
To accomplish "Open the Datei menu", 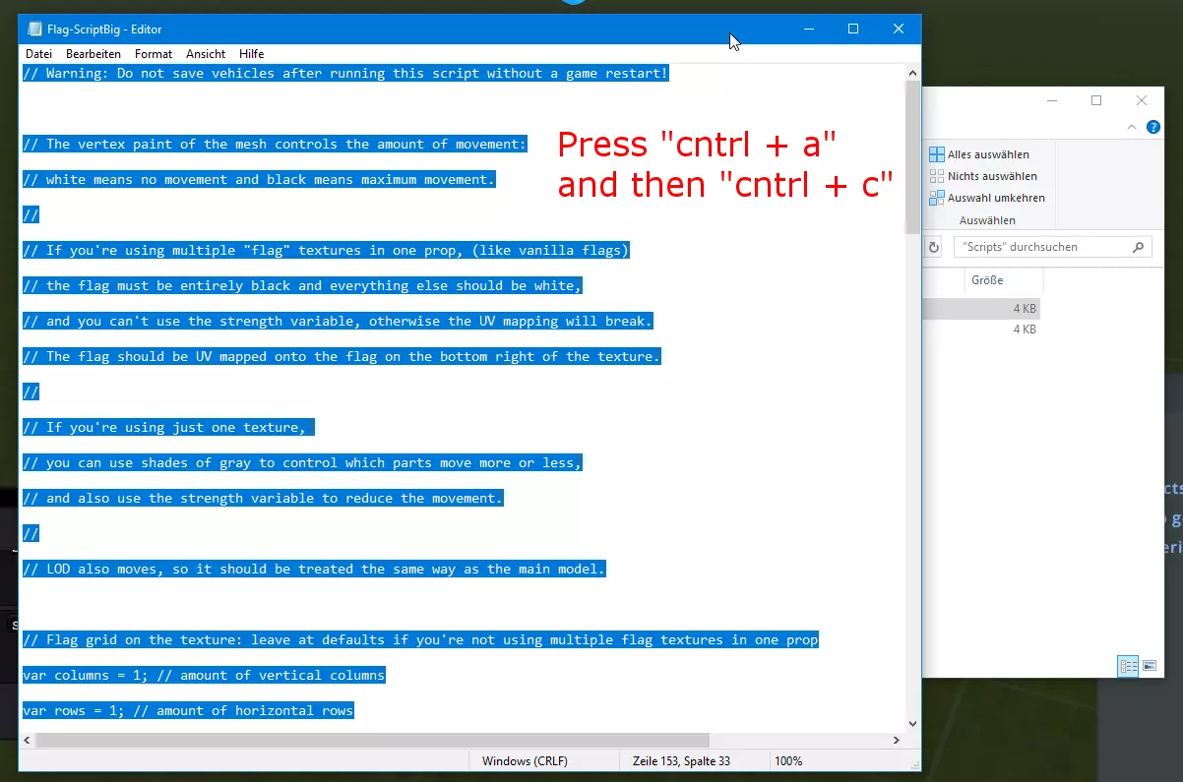I will click(x=39, y=54).
